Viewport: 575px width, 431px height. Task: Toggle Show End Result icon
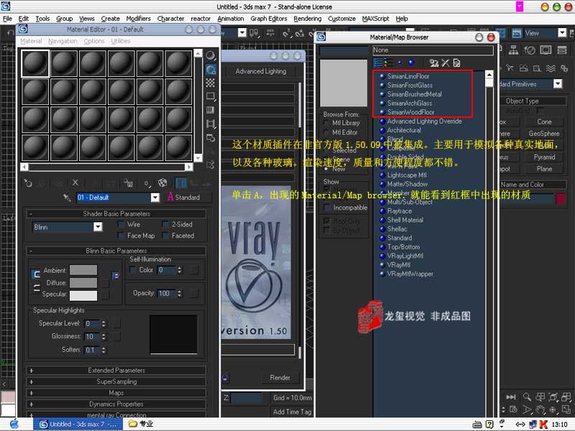tap(180, 182)
